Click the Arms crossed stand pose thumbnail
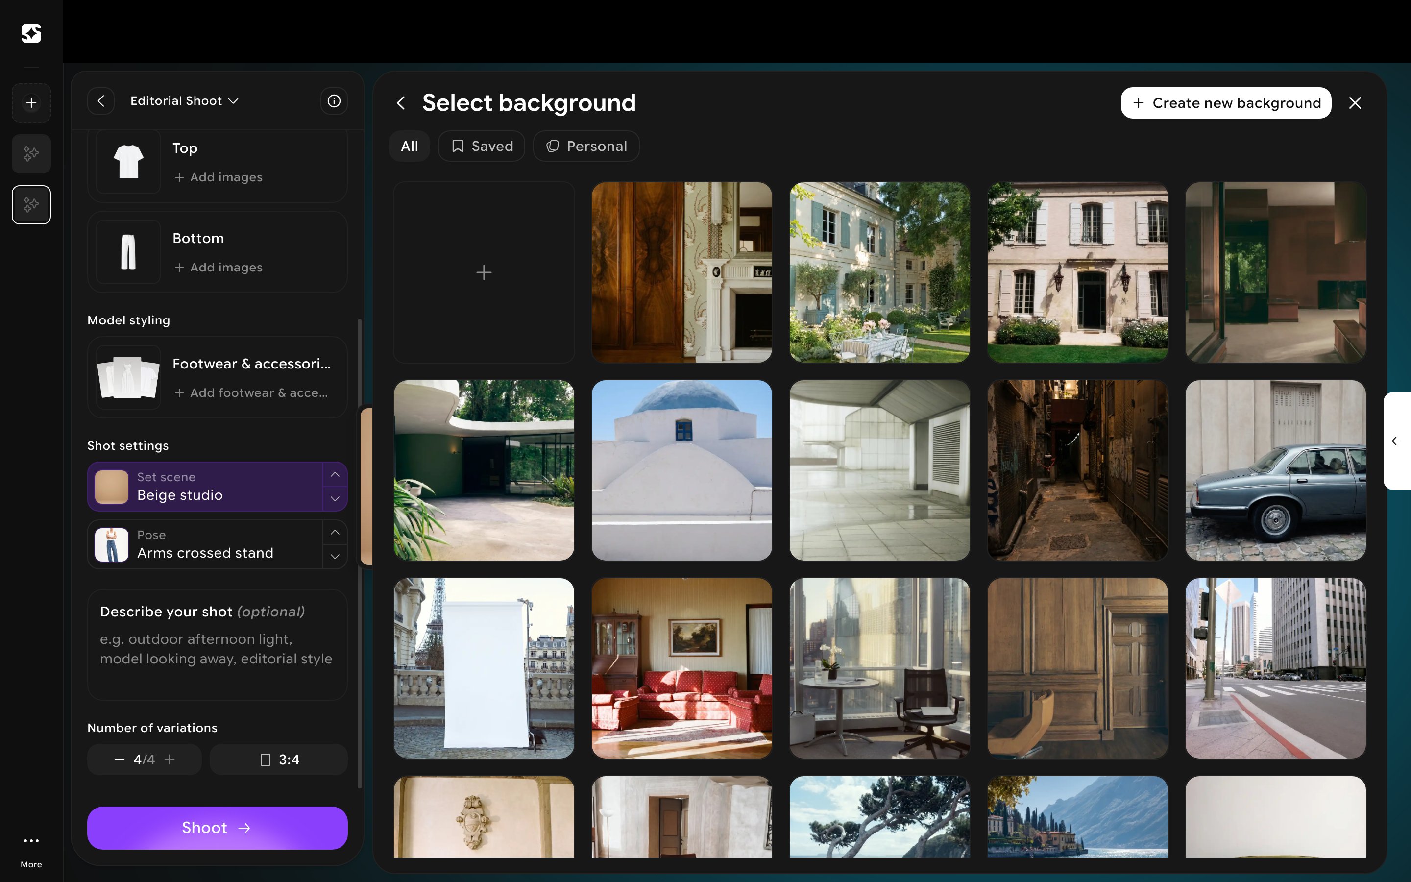1411x882 pixels. pos(111,544)
